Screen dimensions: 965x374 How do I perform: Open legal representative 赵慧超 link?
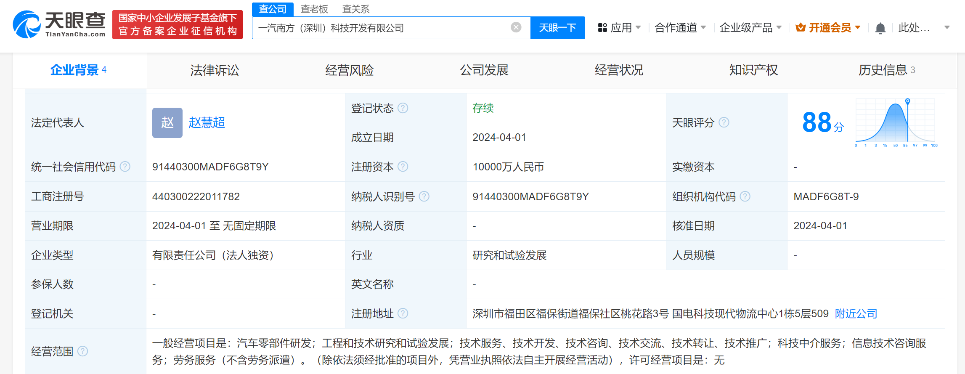(x=207, y=122)
